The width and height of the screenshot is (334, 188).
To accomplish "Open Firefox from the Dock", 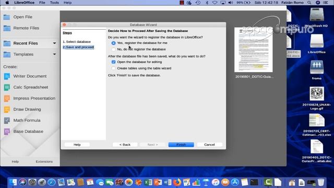I will (x=177, y=182).
